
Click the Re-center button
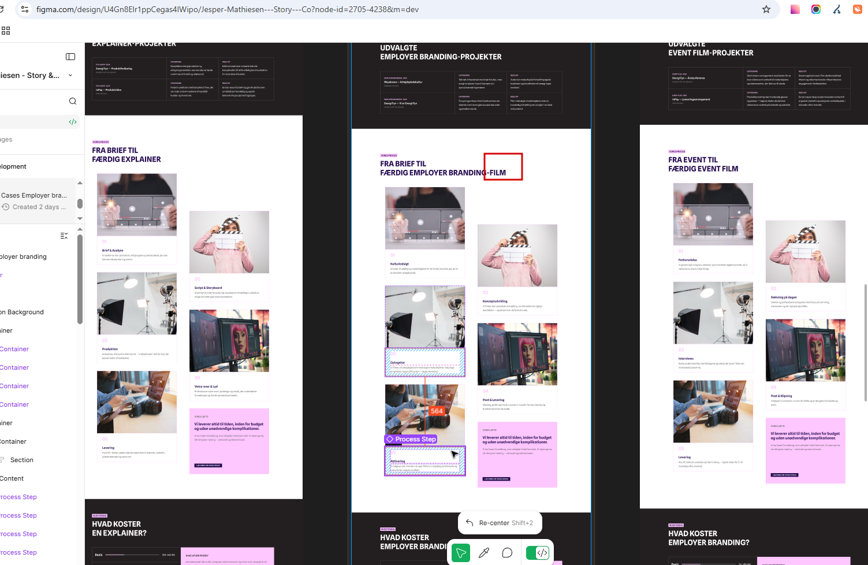[500, 523]
